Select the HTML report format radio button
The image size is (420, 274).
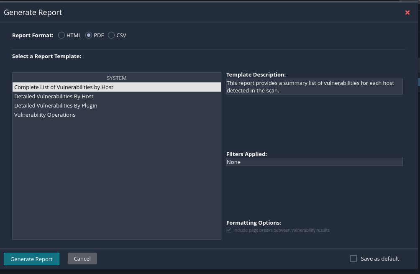[x=61, y=36]
